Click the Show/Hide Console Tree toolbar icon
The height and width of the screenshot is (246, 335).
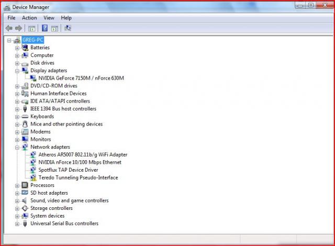32,28
